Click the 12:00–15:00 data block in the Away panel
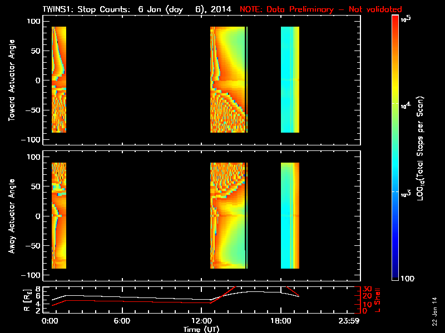 pos(228,215)
